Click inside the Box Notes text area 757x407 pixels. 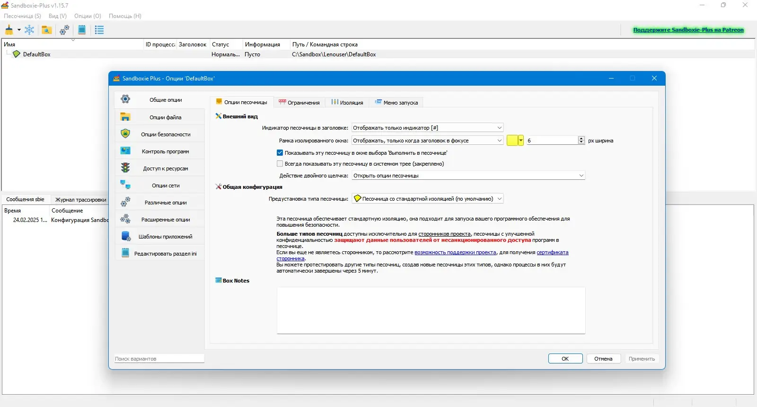(431, 310)
